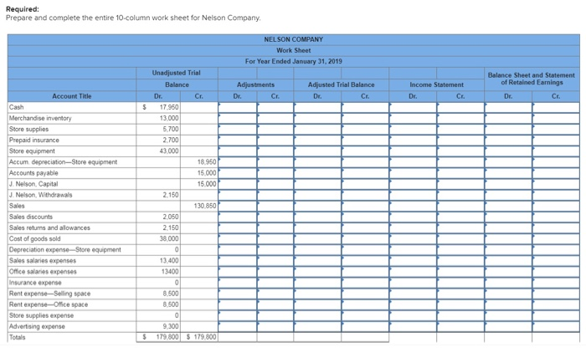Click Rent expense—Office space Income Statement Dr. cell

coord(413,304)
